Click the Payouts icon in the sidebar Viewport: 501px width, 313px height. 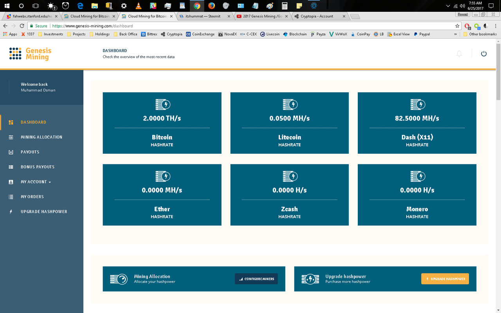[11, 152]
